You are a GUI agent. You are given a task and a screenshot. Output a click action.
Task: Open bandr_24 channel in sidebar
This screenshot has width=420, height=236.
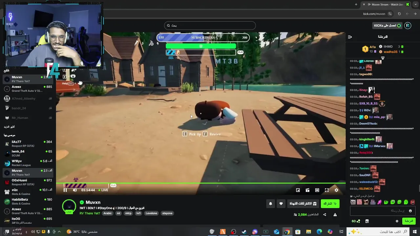(28, 108)
